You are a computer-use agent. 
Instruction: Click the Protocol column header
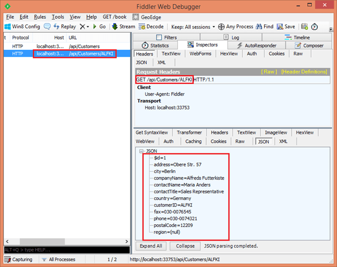pos(21,38)
